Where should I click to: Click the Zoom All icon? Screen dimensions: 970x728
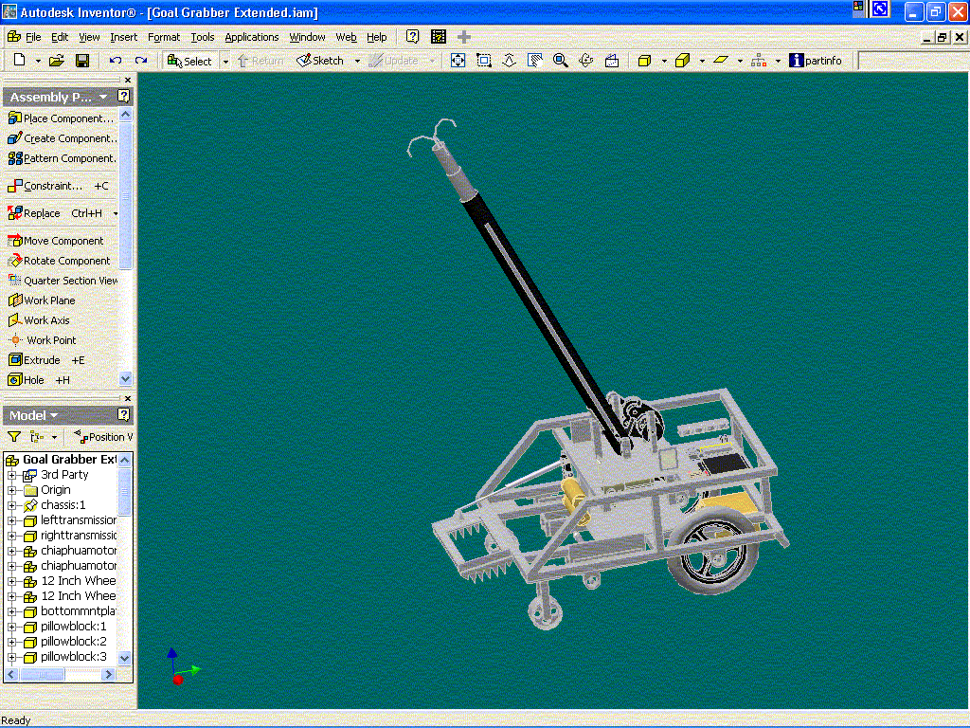458,60
